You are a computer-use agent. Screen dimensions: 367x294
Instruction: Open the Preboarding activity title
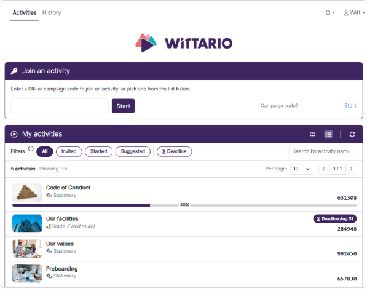tap(62, 269)
